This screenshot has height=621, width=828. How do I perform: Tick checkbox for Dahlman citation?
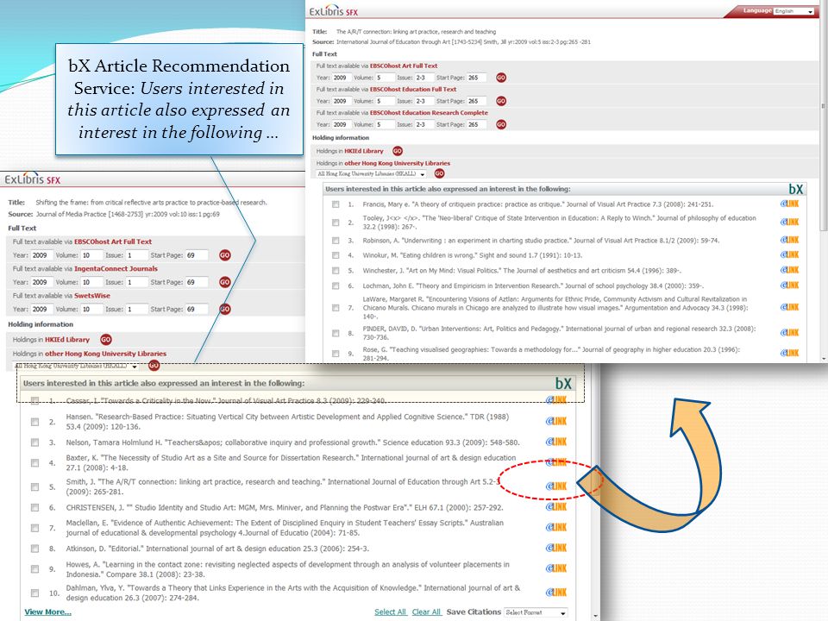[x=34, y=593]
